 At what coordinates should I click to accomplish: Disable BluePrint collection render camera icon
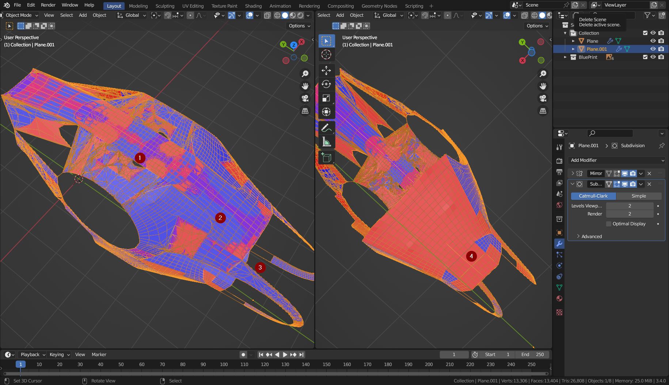[x=661, y=57]
